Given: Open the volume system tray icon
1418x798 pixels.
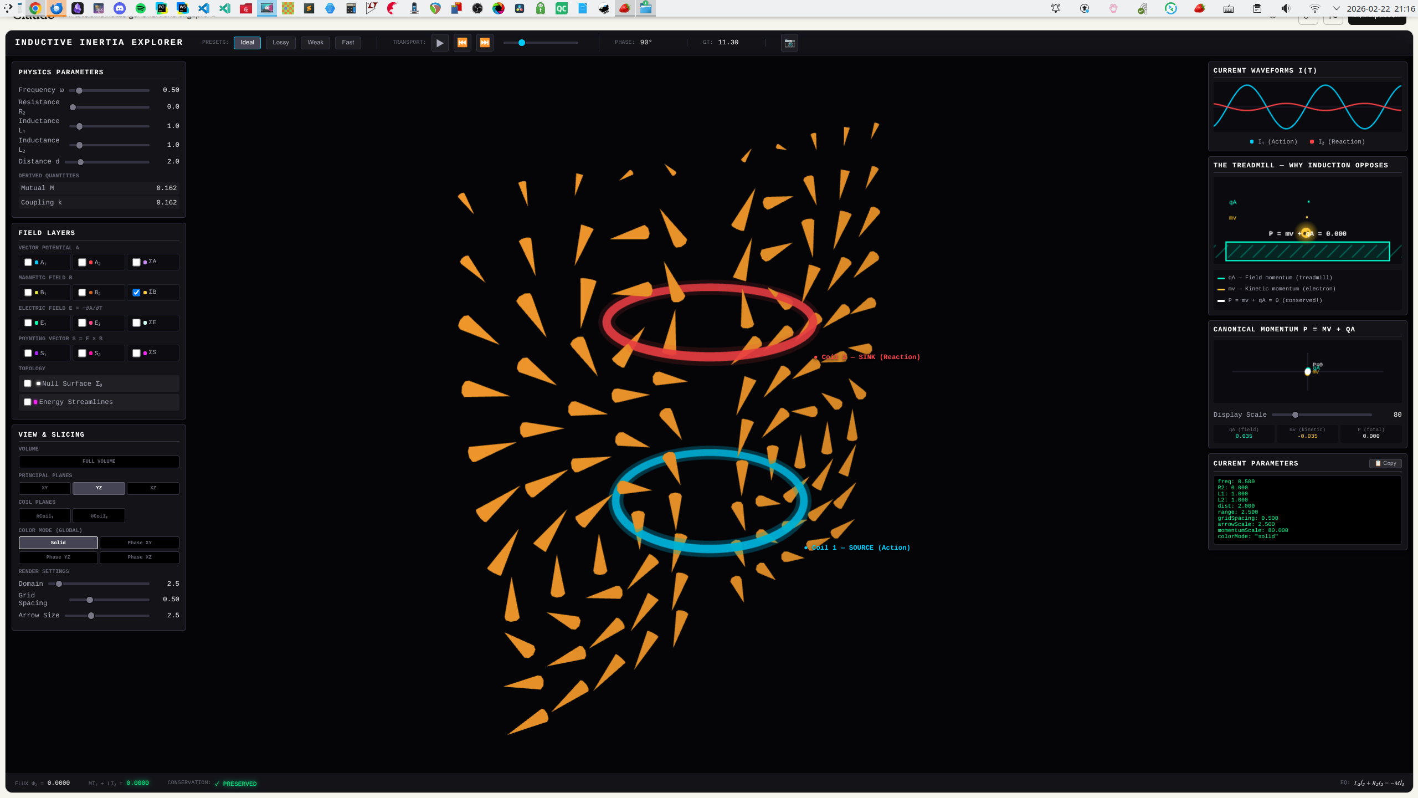Looking at the screenshot, I should [1286, 8].
